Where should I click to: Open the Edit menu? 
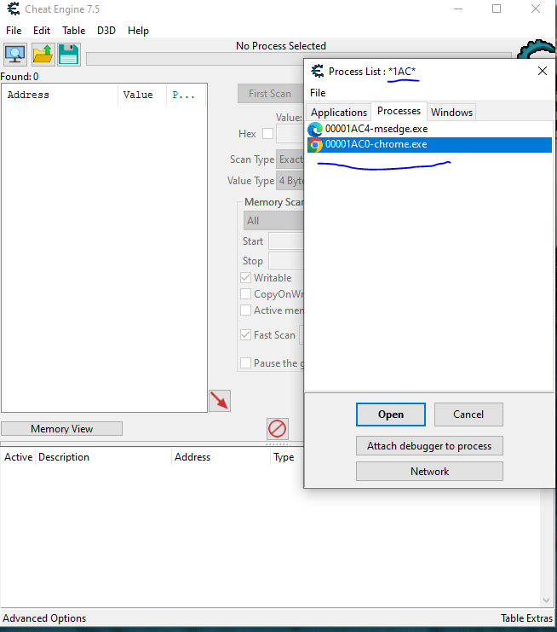click(42, 31)
